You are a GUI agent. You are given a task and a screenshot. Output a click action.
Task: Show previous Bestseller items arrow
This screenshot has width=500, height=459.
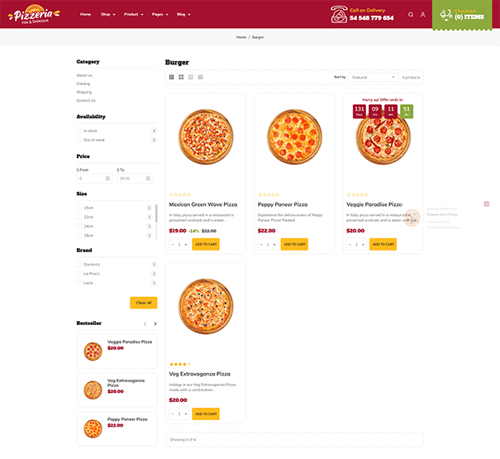(145, 323)
